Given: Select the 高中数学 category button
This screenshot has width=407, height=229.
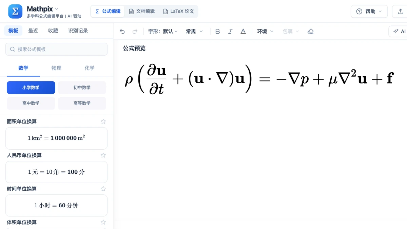Looking at the screenshot, I should pos(31,103).
